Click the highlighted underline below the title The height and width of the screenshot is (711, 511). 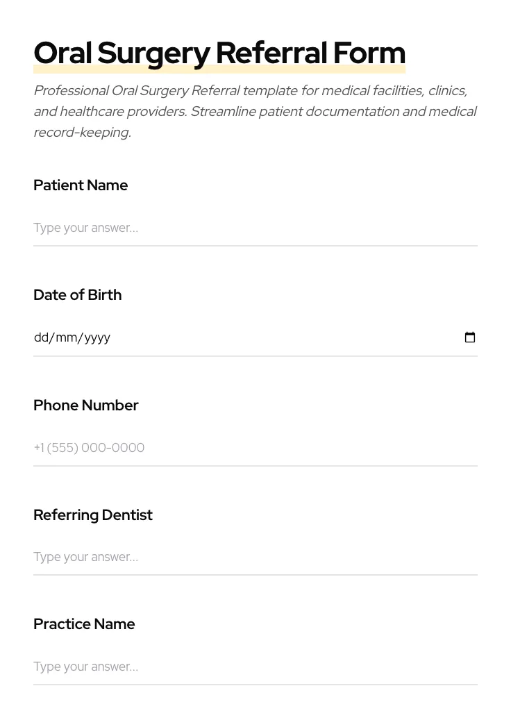pyautogui.click(x=219, y=69)
